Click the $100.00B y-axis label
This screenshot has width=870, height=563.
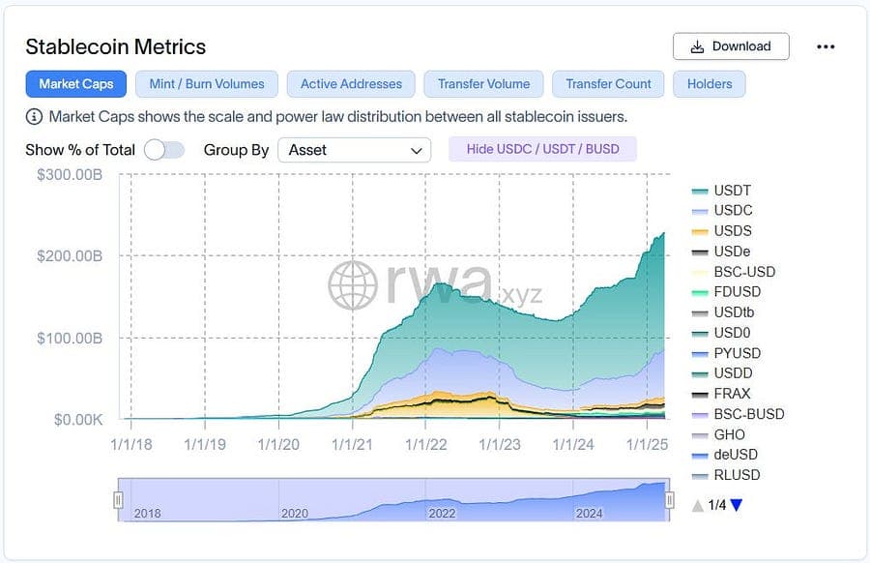click(x=70, y=338)
